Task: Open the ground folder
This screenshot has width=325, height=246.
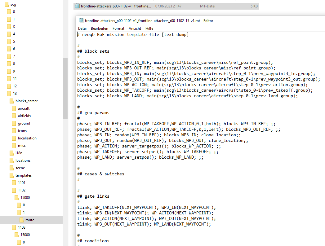Action: coord(24,123)
